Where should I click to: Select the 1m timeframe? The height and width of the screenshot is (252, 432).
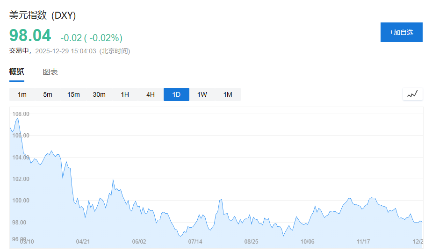[x=22, y=94]
